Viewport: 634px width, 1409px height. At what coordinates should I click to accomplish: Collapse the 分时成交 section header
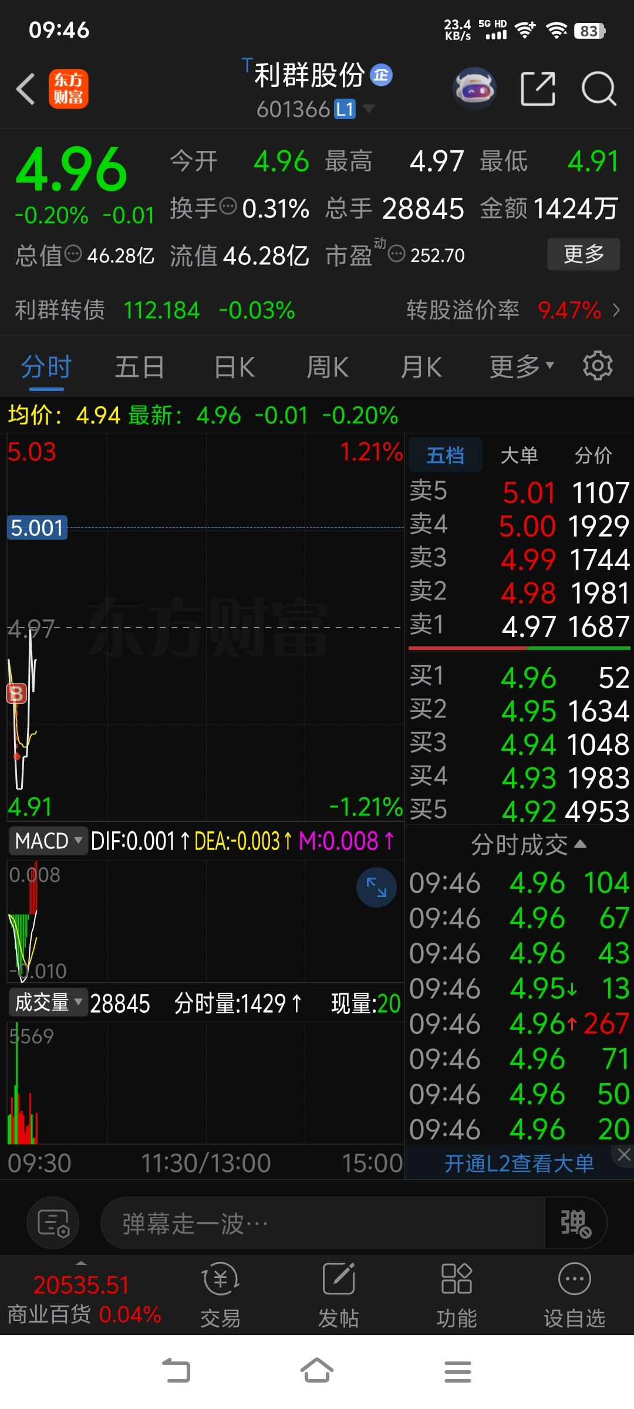pyautogui.click(x=528, y=845)
